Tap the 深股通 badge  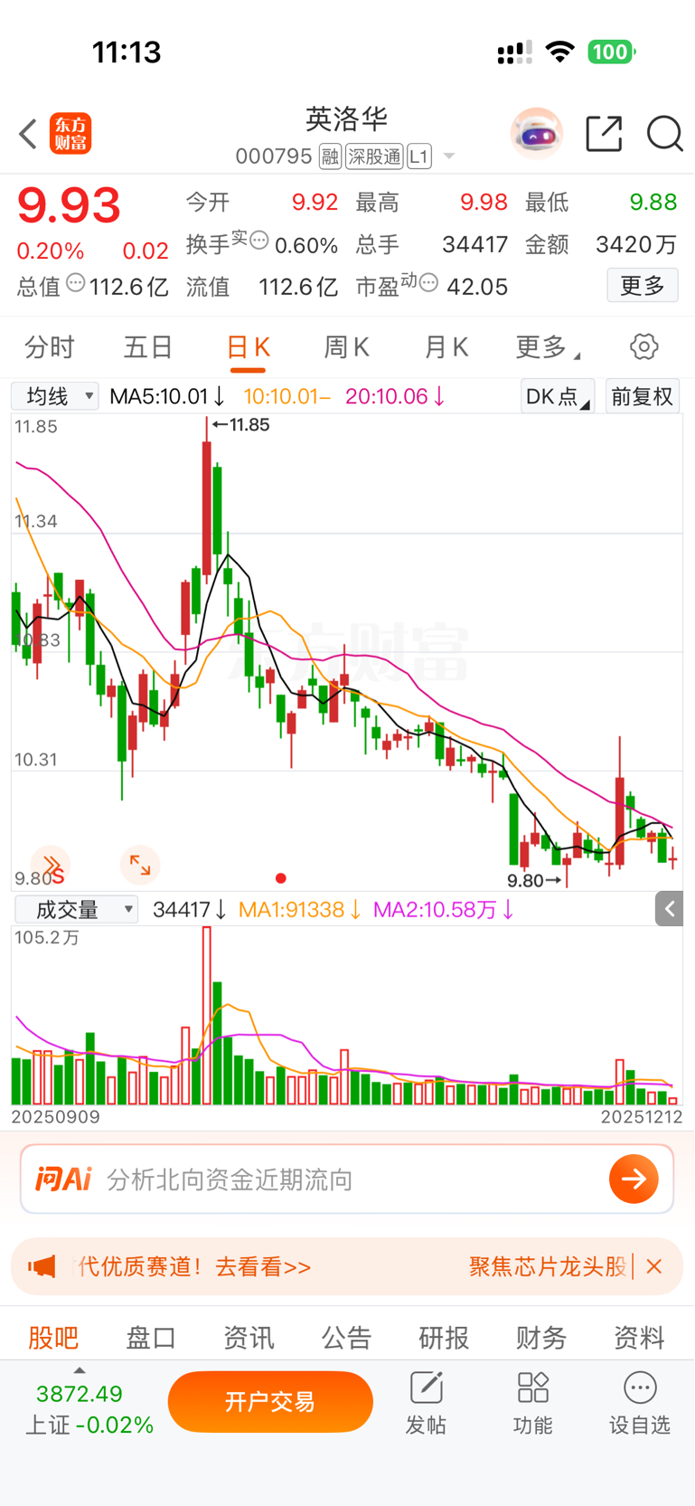374,156
